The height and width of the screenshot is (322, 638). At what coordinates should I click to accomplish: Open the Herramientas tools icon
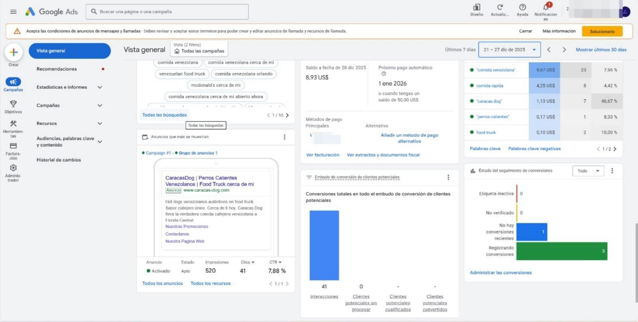(13, 124)
